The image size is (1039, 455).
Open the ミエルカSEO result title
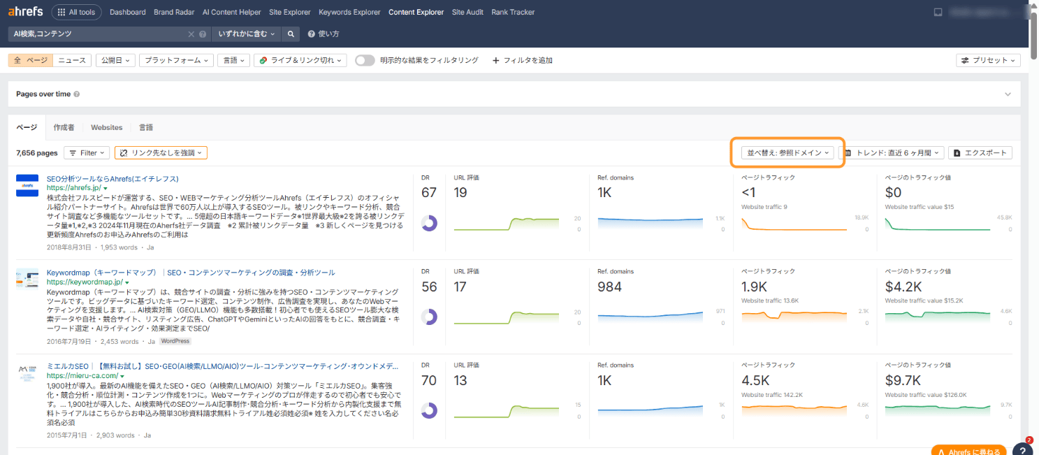(x=223, y=366)
